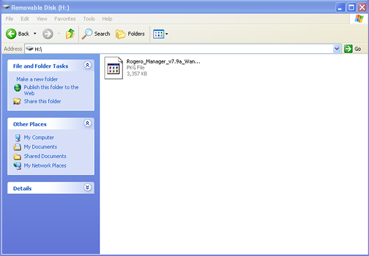Open Shared Documents from Other Places
The image size is (369, 256).
(x=45, y=156)
